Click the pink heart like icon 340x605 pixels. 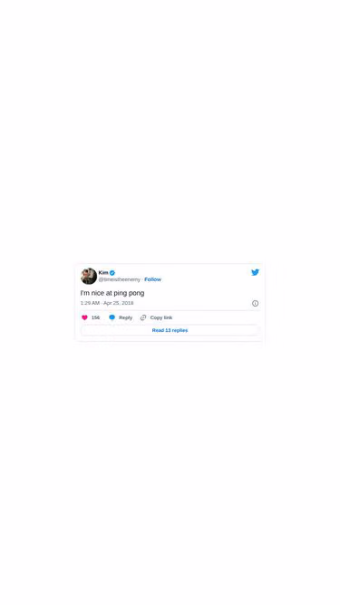tap(85, 317)
